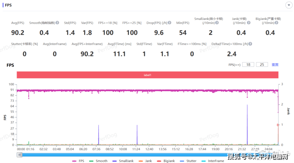Select the red label1 bar above the chart

(x=147, y=75)
